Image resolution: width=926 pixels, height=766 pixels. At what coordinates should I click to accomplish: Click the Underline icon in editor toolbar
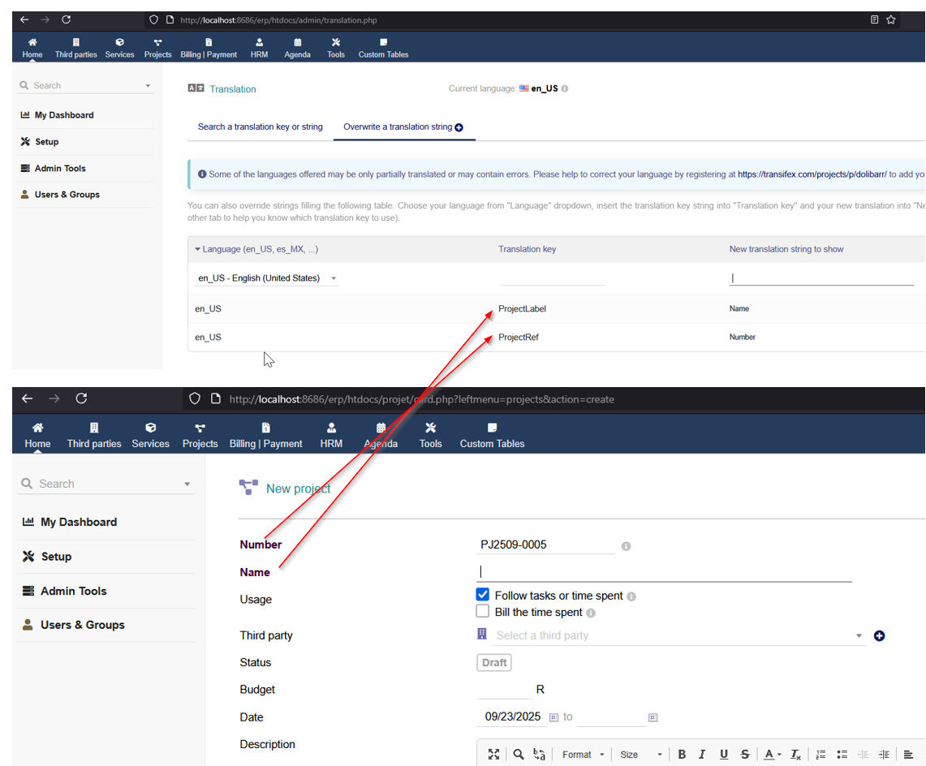[x=724, y=755]
